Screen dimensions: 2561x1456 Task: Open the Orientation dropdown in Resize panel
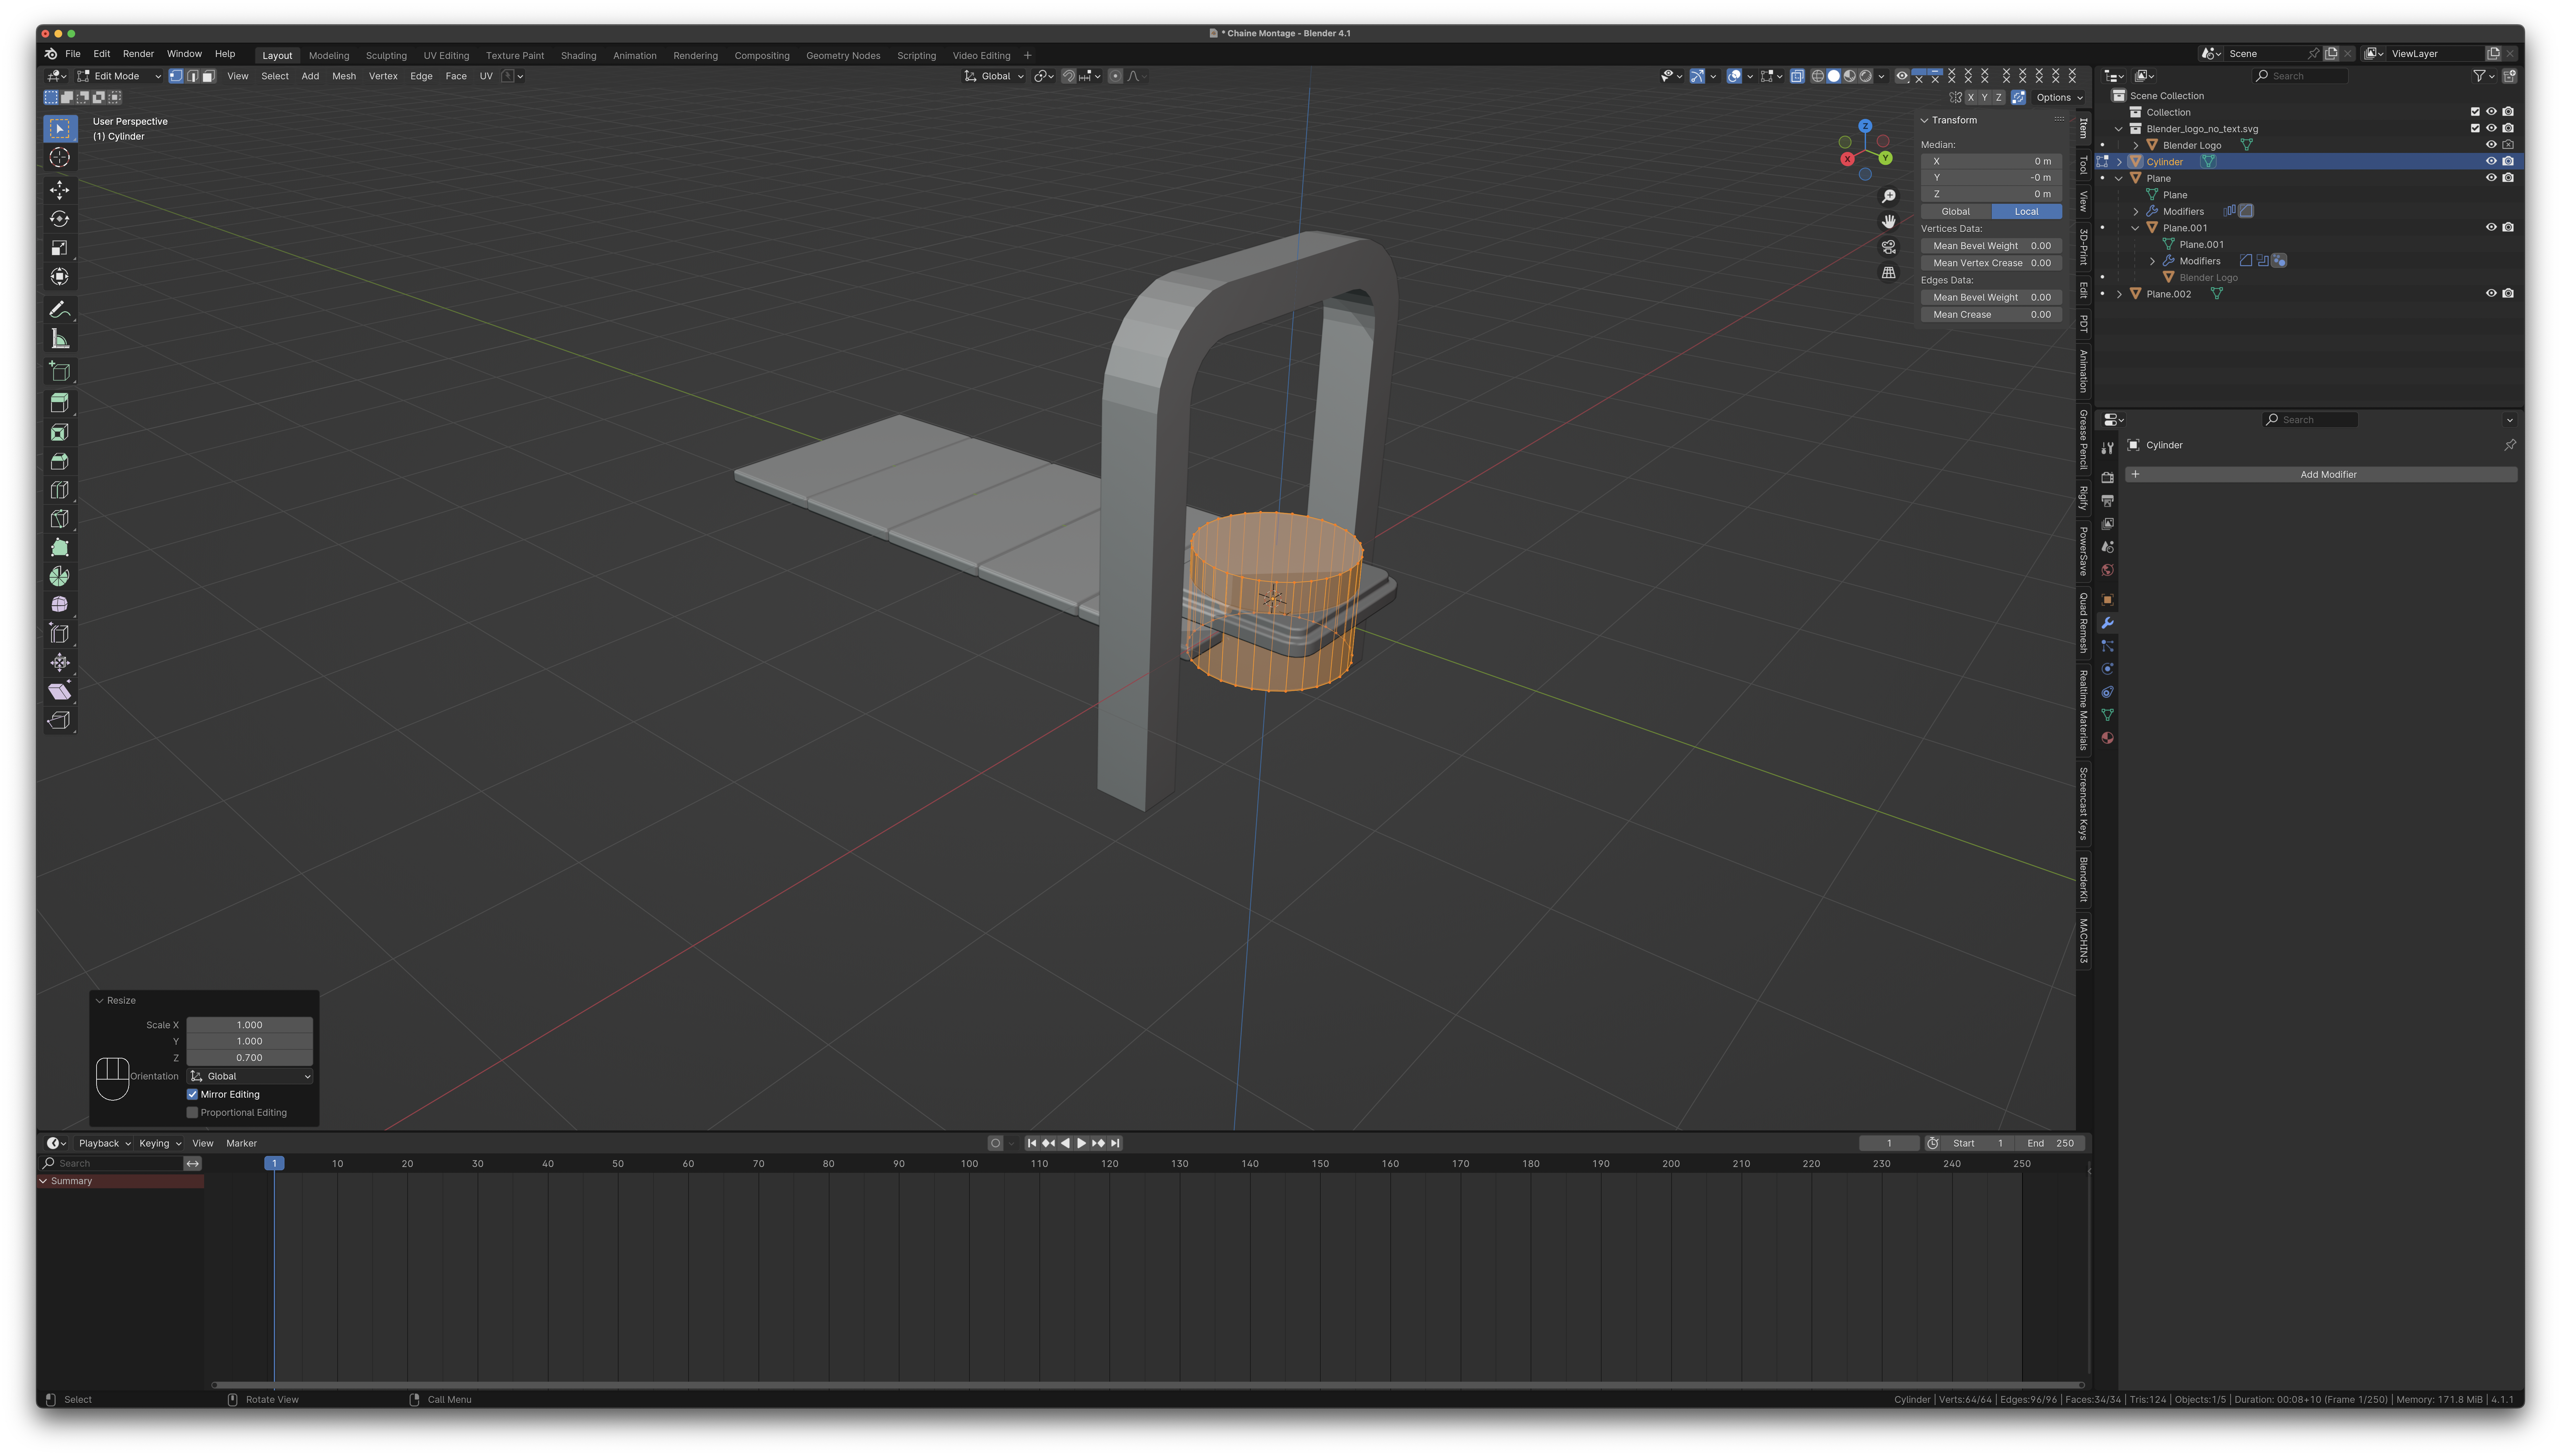(250, 1076)
